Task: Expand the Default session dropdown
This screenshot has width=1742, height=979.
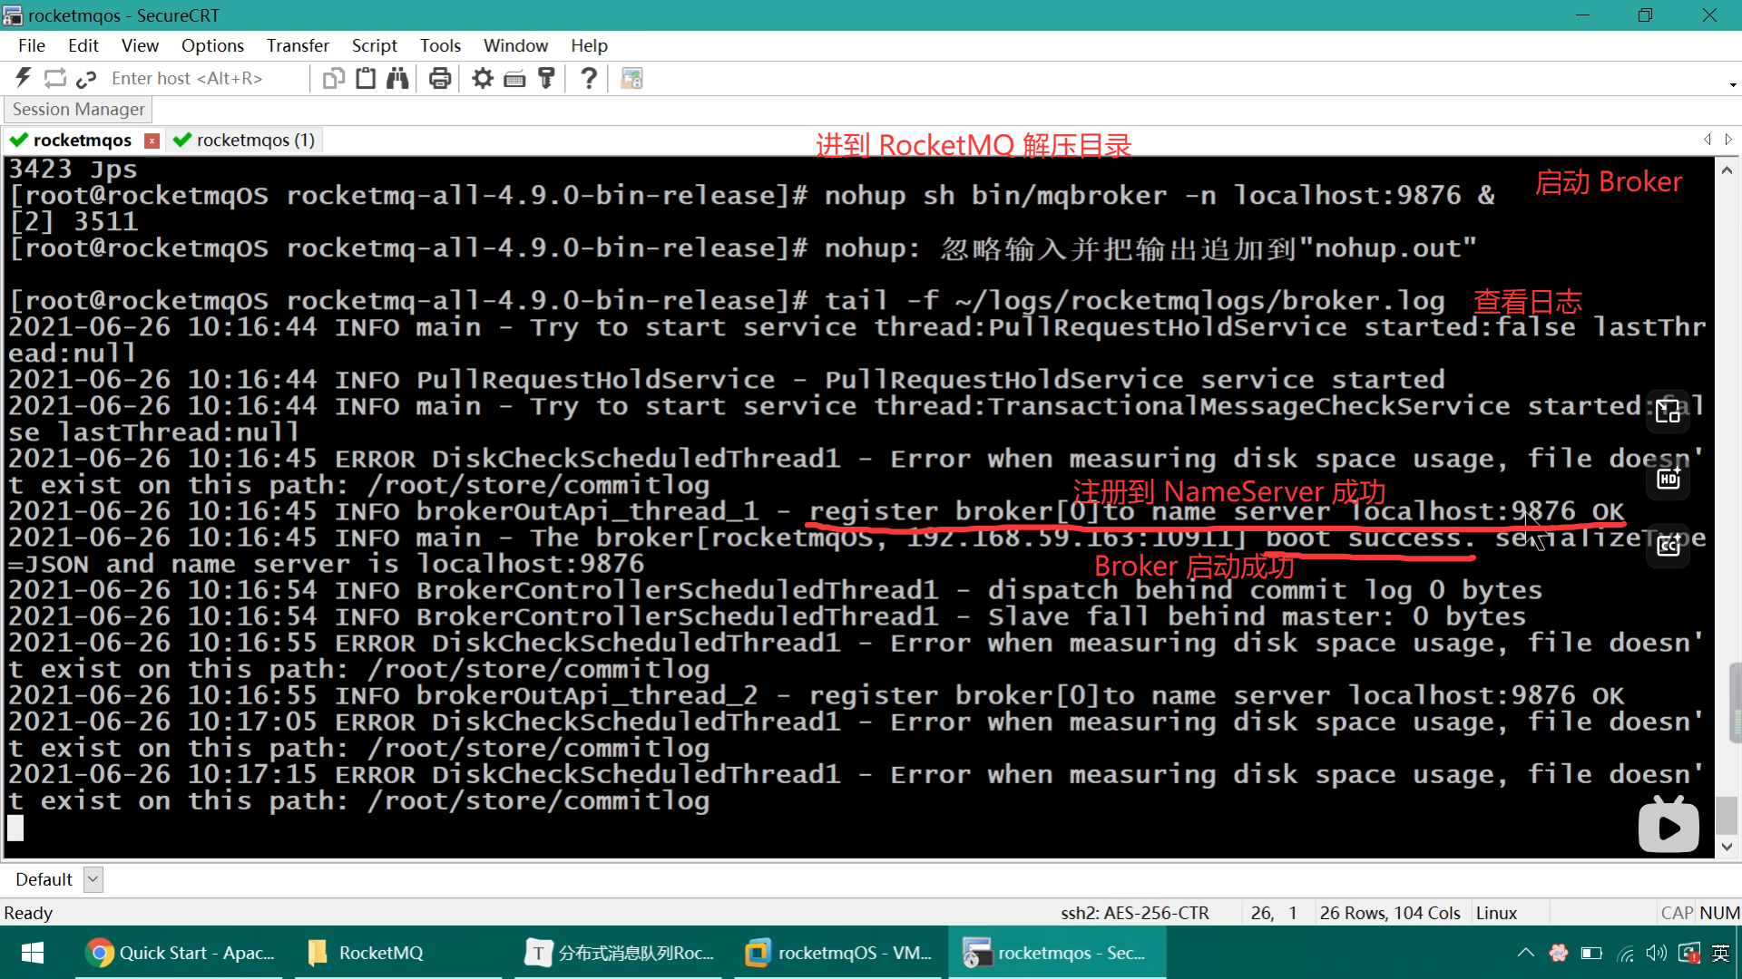Action: coord(93,879)
